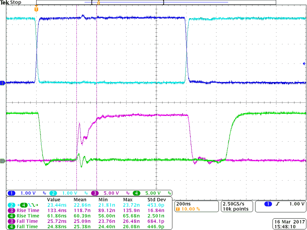Click the trigger slope icon next to 1.00 V
The width and height of the screenshot is (307, 230).
278,204
